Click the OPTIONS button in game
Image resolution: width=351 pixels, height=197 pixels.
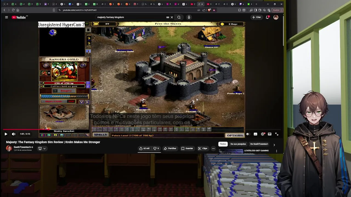point(235,135)
